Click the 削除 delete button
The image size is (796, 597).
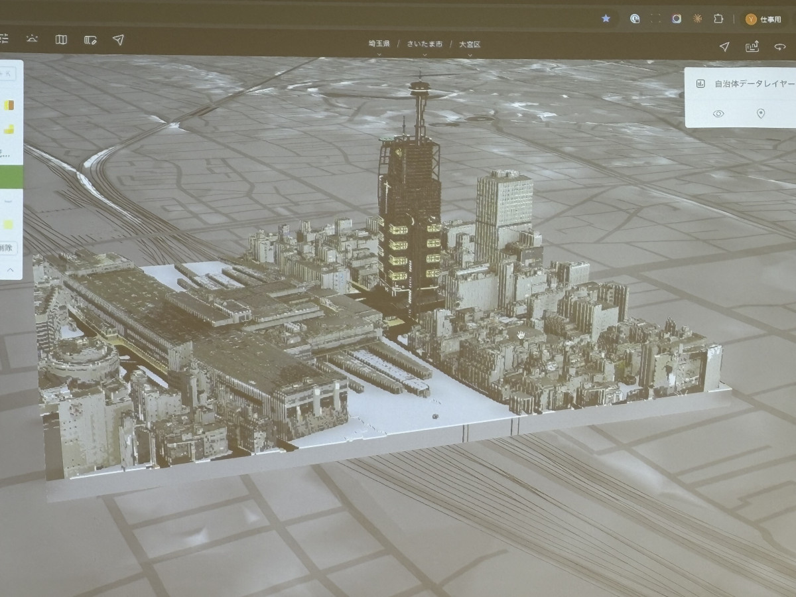pos(8,248)
